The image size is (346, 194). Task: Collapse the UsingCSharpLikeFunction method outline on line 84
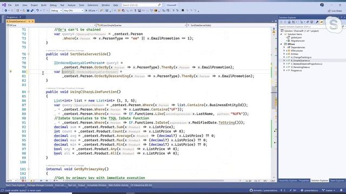(x=29, y=92)
